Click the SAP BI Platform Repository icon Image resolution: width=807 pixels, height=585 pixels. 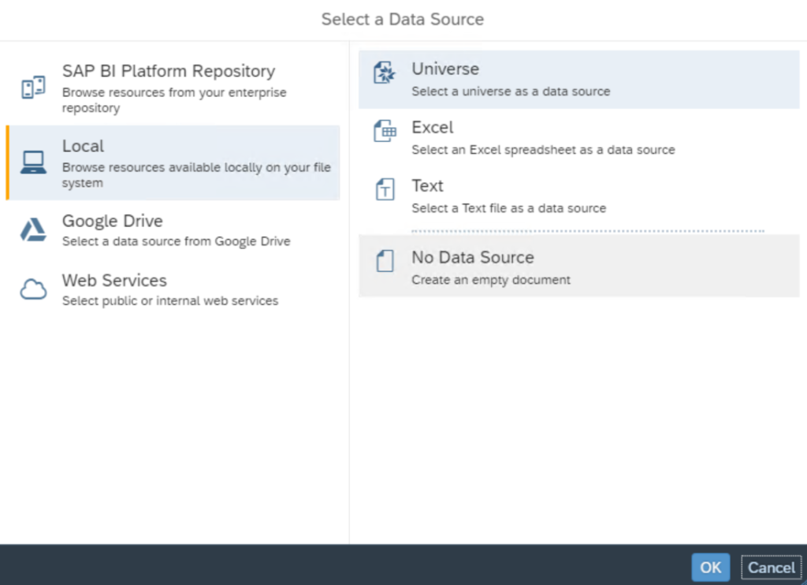point(33,87)
